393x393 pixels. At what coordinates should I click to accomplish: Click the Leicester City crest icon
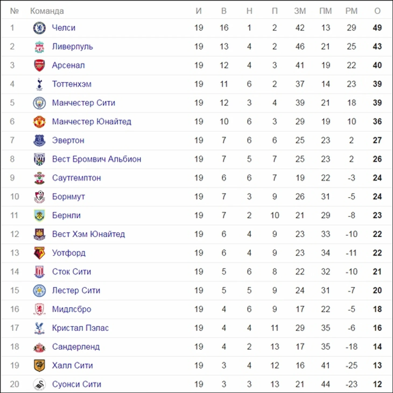(39, 290)
